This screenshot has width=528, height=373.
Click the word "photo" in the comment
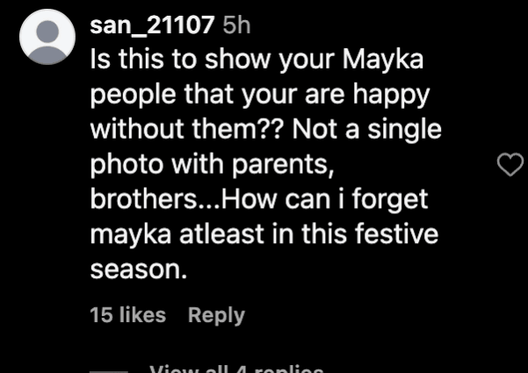pyautogui.click(x=122, y=163)
